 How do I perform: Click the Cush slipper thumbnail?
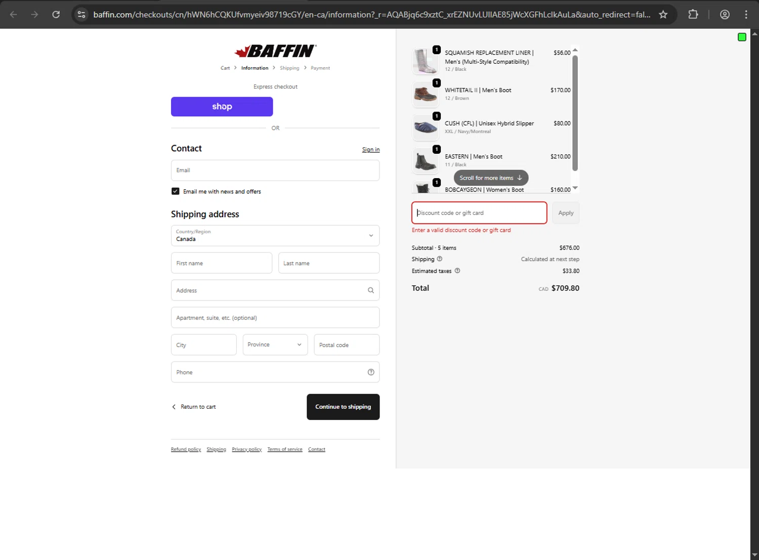pos(426,127)
